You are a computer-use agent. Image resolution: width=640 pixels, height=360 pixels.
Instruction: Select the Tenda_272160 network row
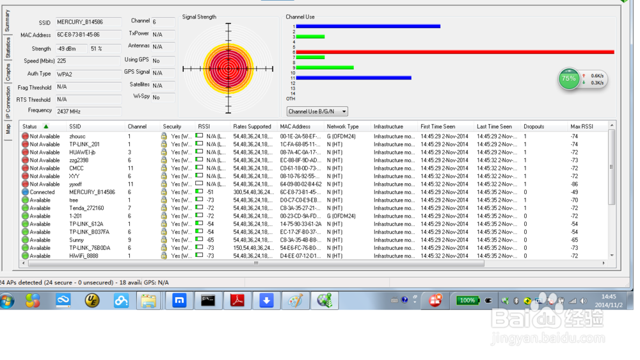pyautogui.click(x=314, y=208)
